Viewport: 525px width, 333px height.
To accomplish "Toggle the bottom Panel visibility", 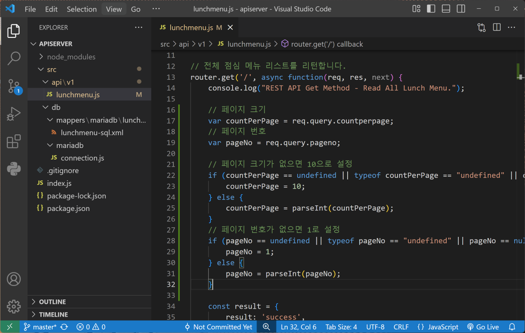I will point(446,8).
